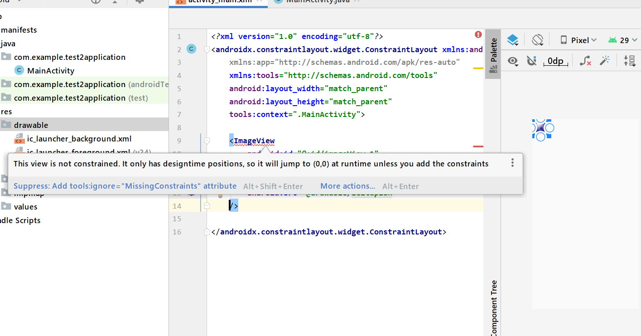Screen dimensions: 641x336
Task: Click the red error indicator in editor
Action: [478, 34]
